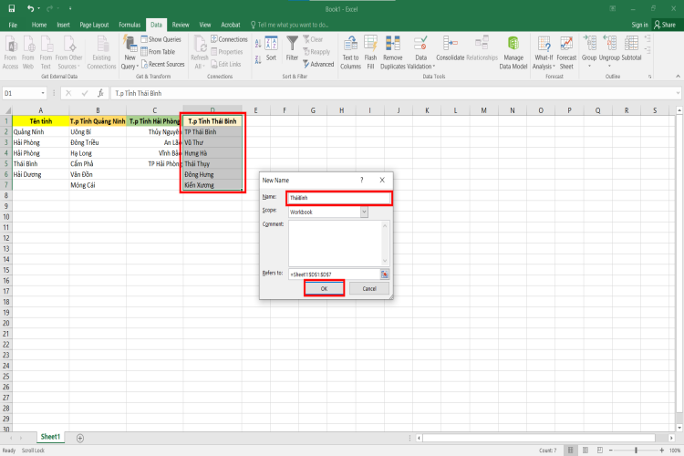
Task: Switch to Page Layout view in status bar
Action: pos(586,451)
